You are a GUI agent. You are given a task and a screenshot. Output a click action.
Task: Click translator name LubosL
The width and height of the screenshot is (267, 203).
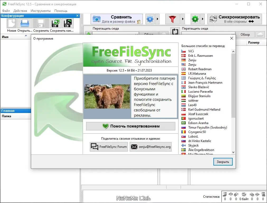(x=193, y=136)
